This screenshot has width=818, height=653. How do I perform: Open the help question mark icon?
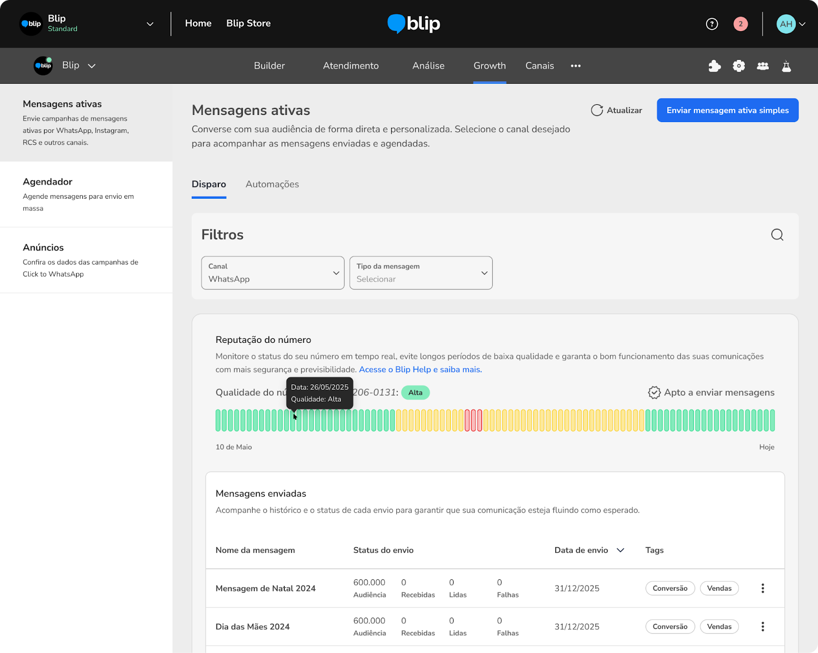point(712,24)
